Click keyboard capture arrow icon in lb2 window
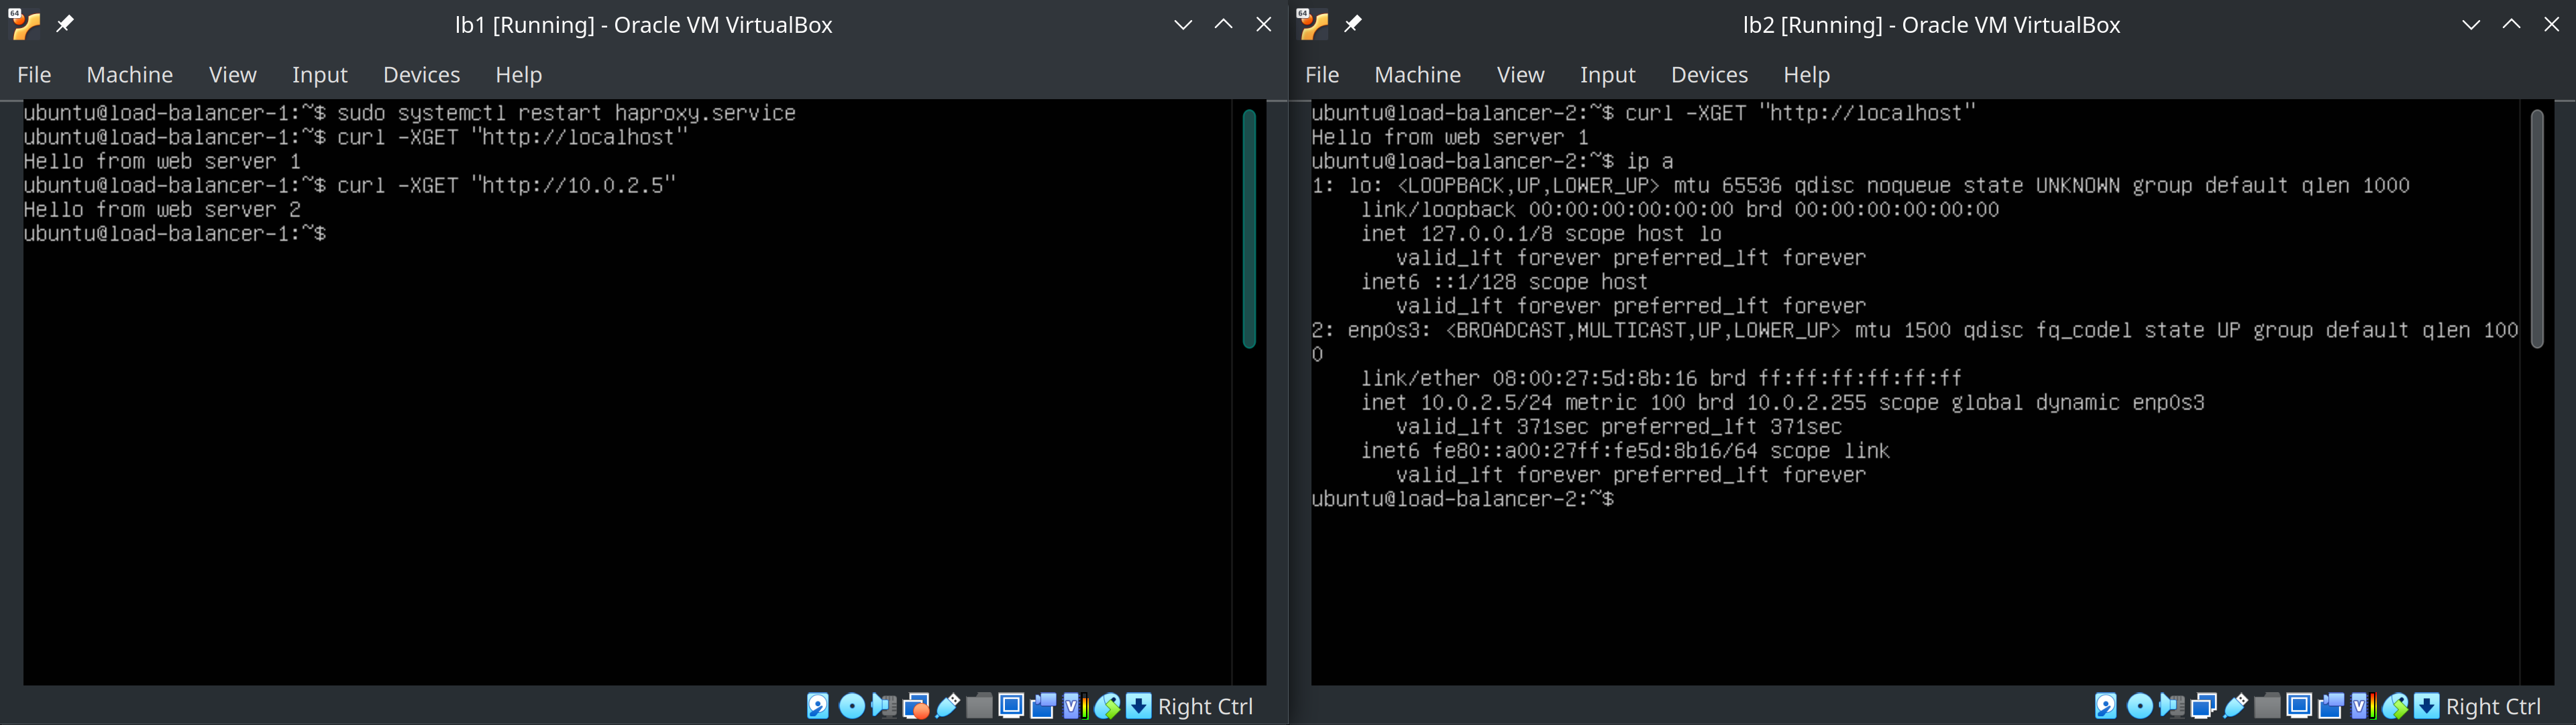The height and width of the screenshot is (725, 2576). [2427, 706]
